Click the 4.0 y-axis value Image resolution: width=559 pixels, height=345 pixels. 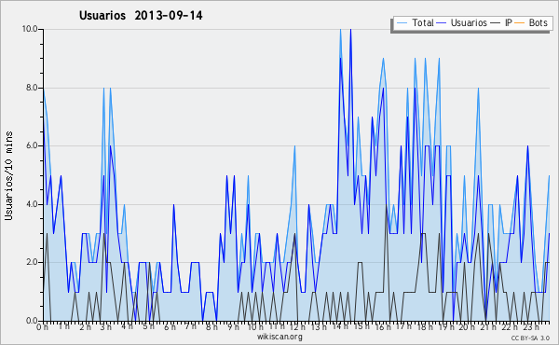click(x=32, y=204)
